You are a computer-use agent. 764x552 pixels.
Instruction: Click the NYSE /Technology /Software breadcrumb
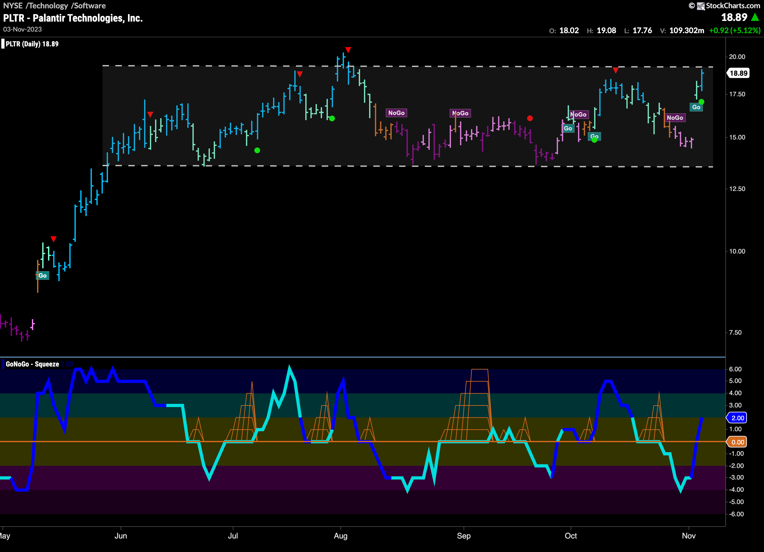pyautogui.click(x=54, y=5)
